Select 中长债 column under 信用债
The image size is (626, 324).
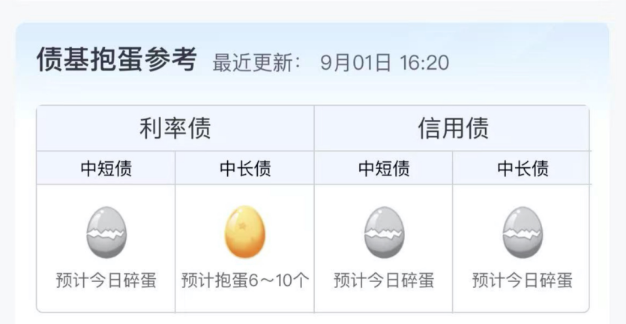pos(523,168)
